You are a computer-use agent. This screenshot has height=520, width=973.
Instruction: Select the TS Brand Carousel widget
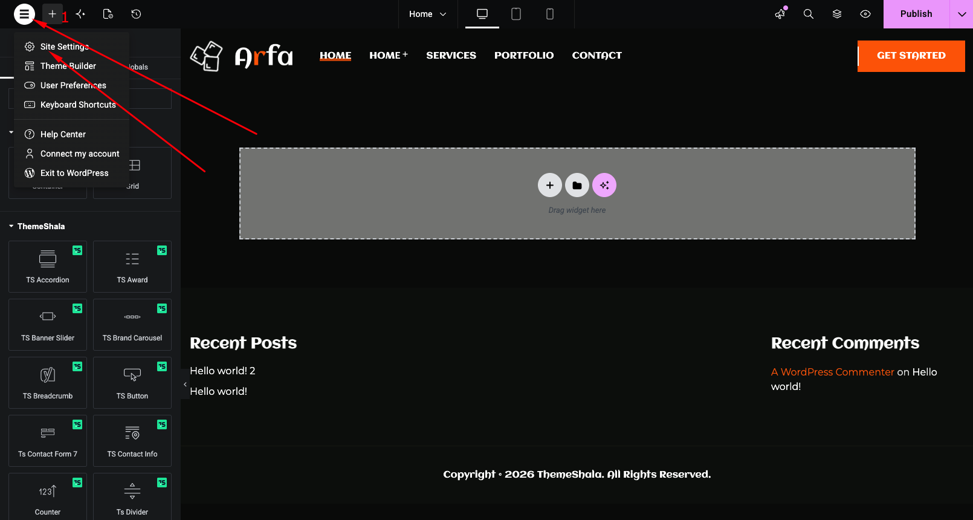click(x=132, y=325)
